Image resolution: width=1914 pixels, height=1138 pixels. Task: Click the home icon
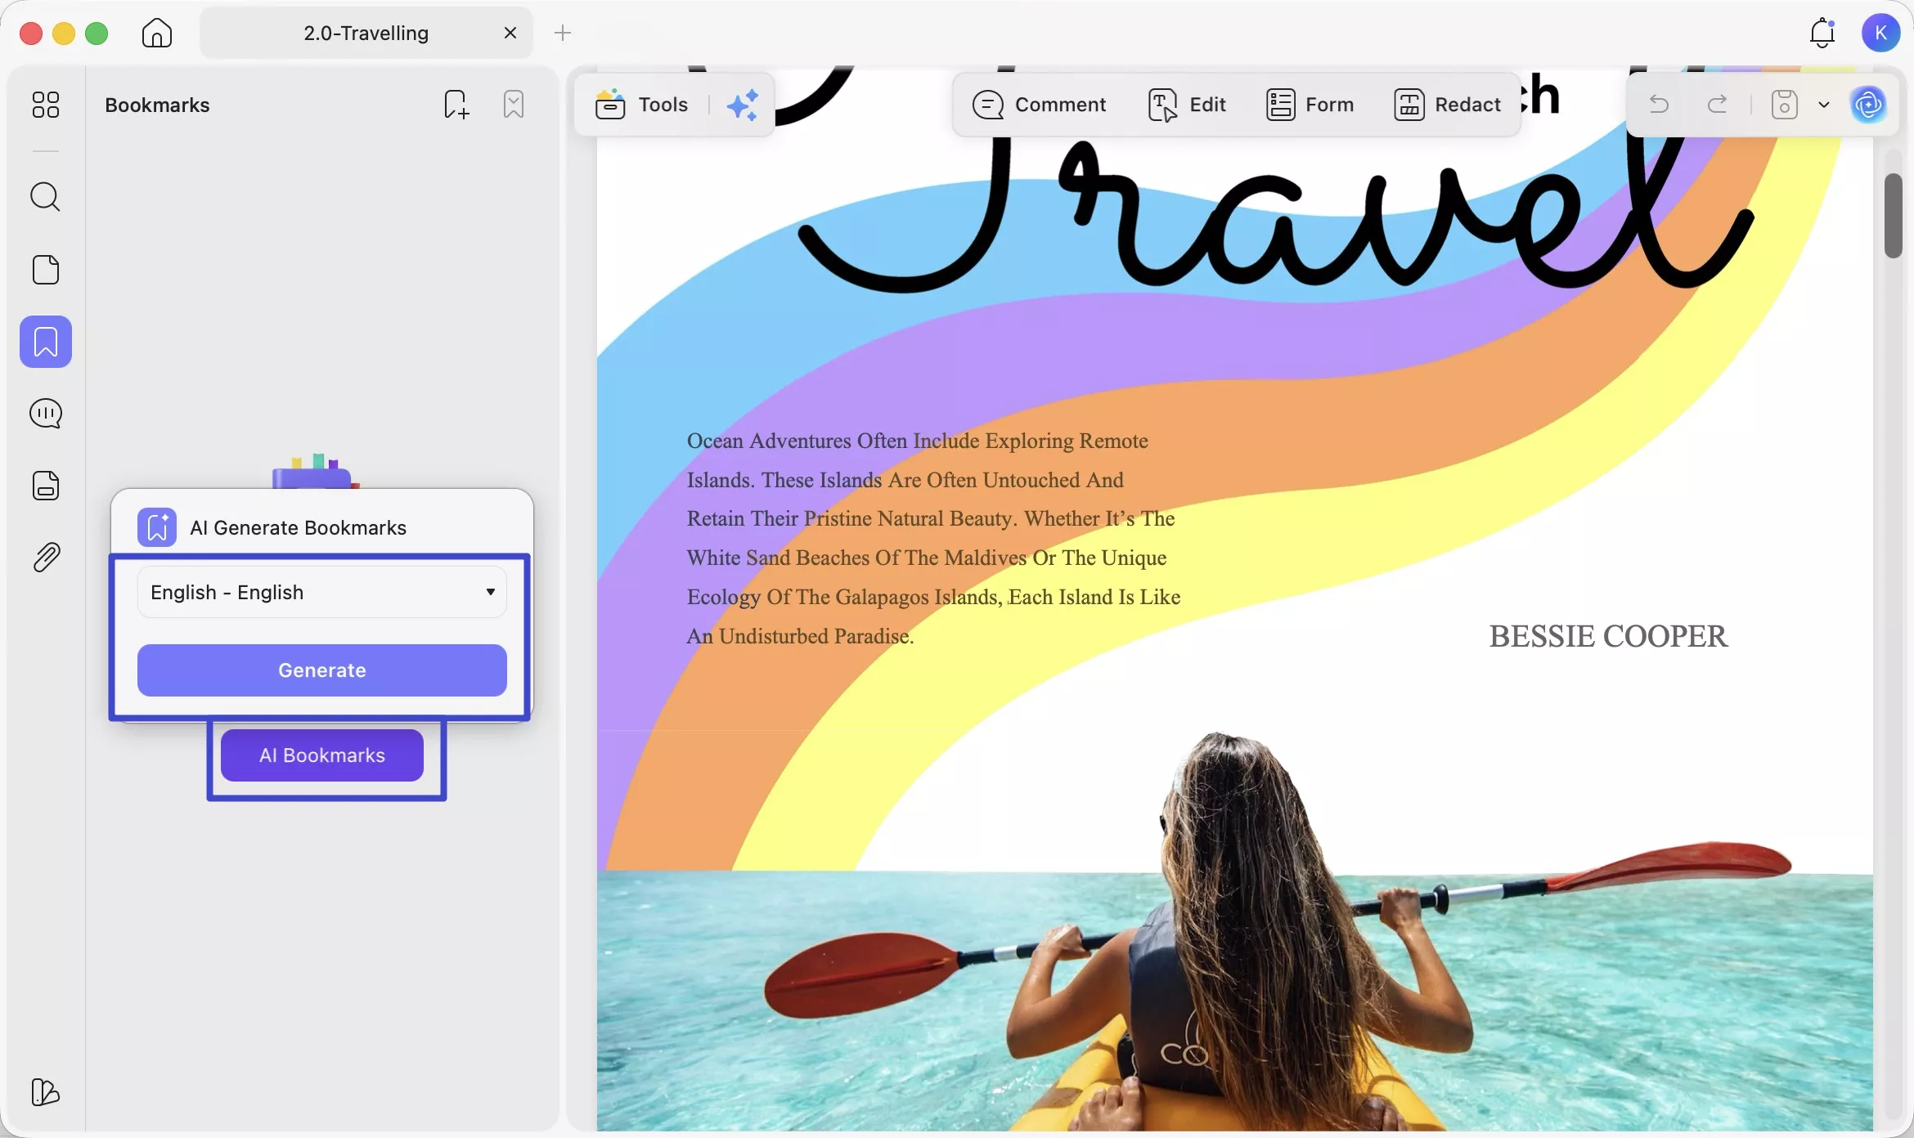click(157, 33)
